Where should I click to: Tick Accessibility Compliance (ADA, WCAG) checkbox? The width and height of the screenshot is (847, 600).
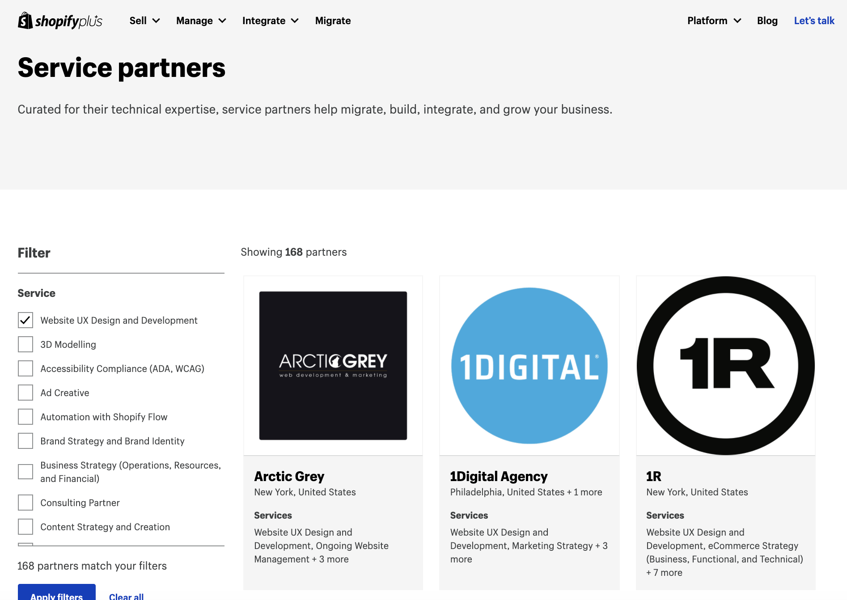click(x=25, y=368)
